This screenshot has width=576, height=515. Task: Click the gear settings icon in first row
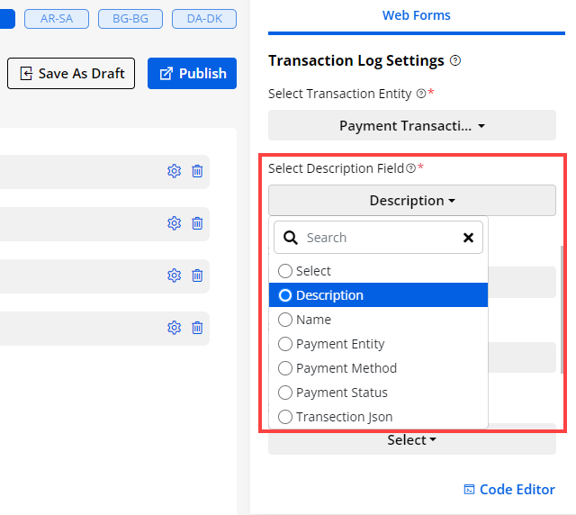point(175,171)
